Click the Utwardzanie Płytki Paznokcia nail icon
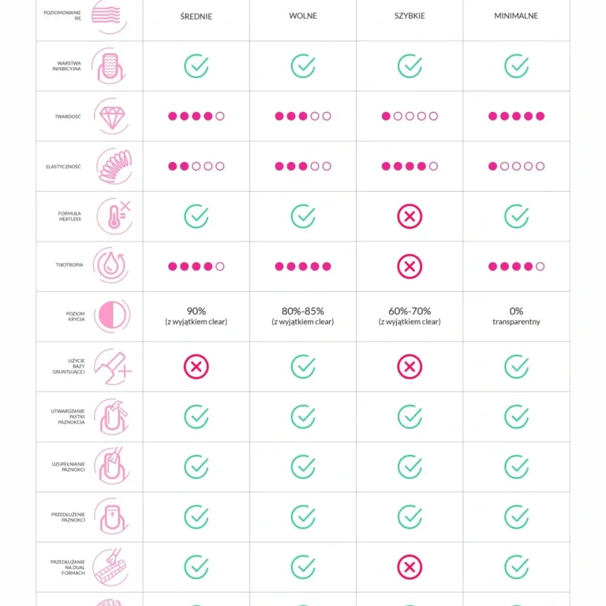Viewport: 606px width, 606px height. [111, 417]
